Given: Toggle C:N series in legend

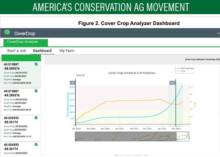Looking at the screenshot, I should pos(180,71).
